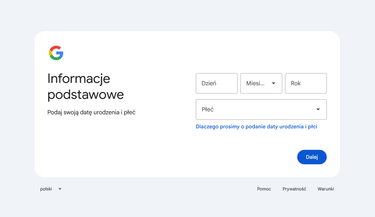Click the Dalej button

click(312, 157)
